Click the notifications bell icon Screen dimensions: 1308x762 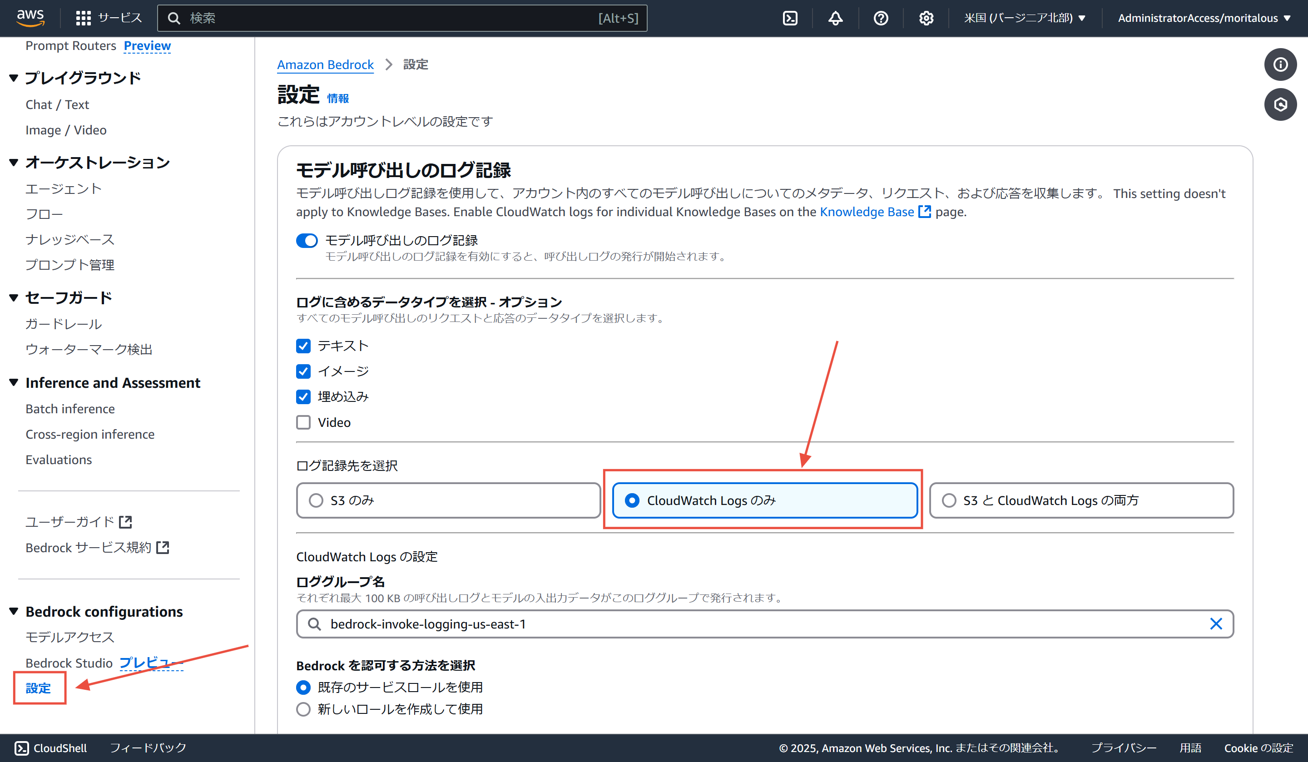pyautogui.click(x=835, y=18)
